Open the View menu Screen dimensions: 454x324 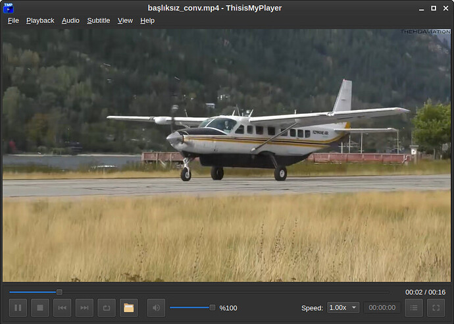click(x=125, y=20)
